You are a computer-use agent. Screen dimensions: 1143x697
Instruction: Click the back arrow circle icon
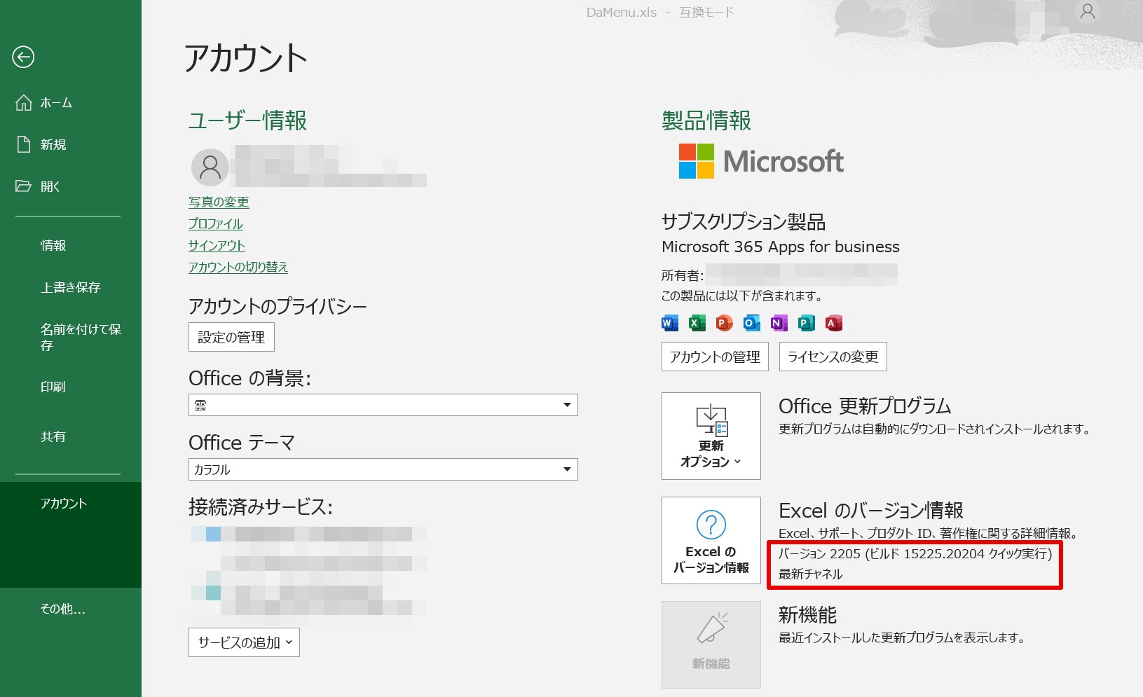point(23,57)
